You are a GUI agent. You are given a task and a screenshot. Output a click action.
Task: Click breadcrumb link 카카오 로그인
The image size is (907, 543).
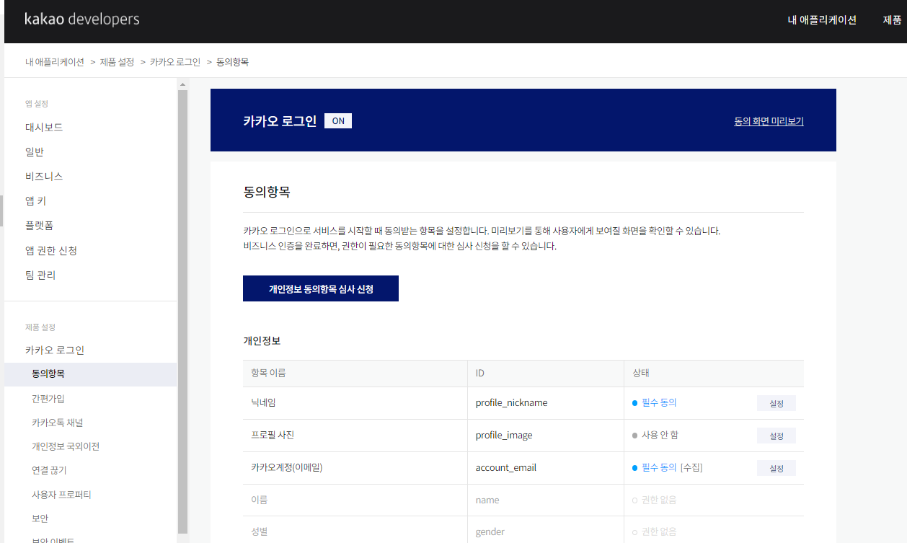(175, 62)
